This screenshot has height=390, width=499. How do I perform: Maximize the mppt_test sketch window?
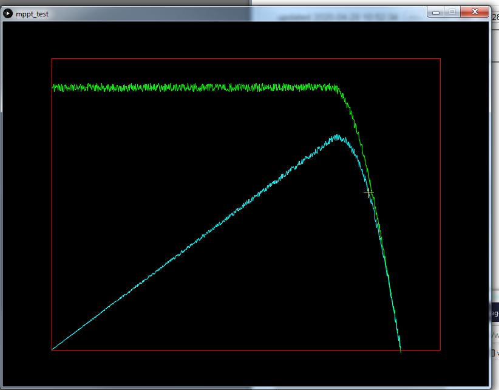click(452, 12)
